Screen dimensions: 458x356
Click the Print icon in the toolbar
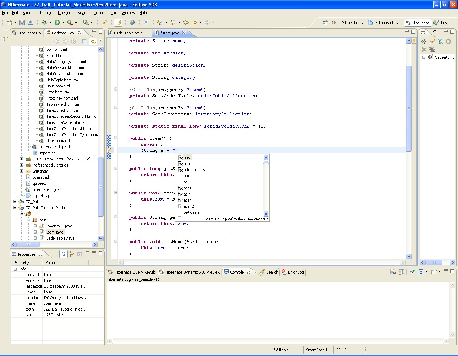tap(30, 23)
